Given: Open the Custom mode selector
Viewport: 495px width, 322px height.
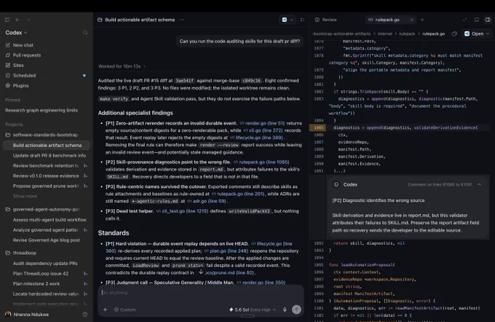Looking at the screenshot, I should click(125, 310).
